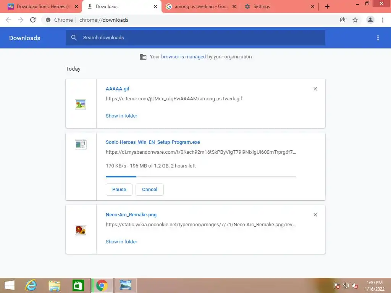Switch to the among us twerking Google tab

[x=201, y=6]
